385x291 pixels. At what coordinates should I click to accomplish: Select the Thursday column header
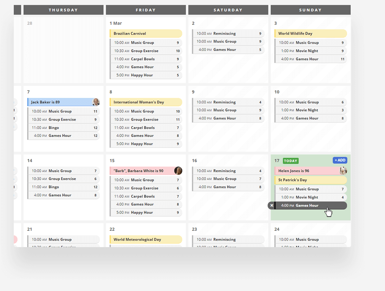pyautogui.click(x=64, y=10)
